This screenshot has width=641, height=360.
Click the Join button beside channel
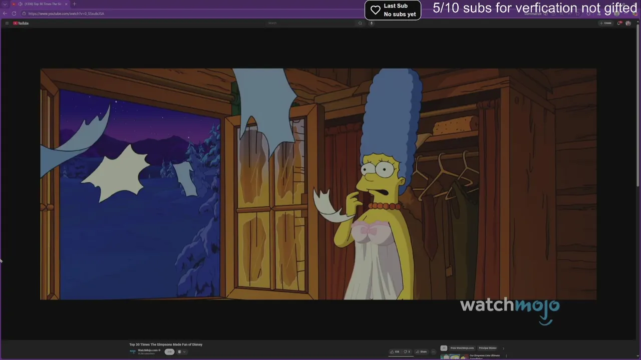tap(169, 351)
